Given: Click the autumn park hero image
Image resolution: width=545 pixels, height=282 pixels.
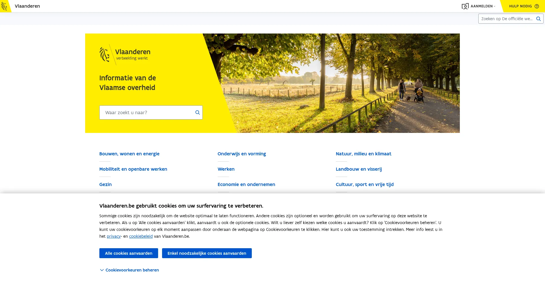Looking at the screenshot, I should click(x=341, y=82).
